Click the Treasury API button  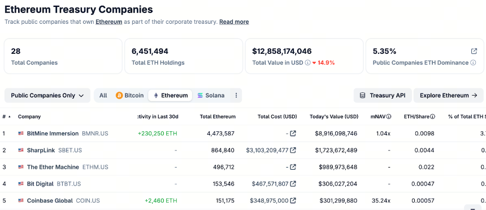point(383,95)
